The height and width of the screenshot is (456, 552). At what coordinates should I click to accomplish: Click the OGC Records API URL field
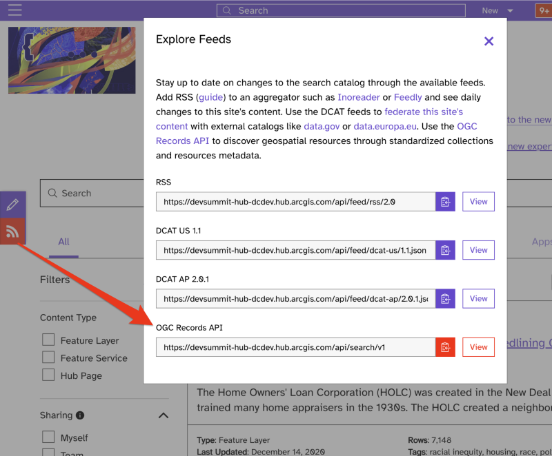[x=295, y=347]
